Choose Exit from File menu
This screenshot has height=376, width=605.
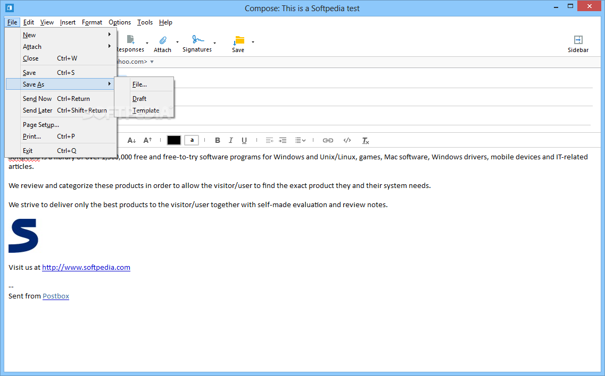coord(61,151)
